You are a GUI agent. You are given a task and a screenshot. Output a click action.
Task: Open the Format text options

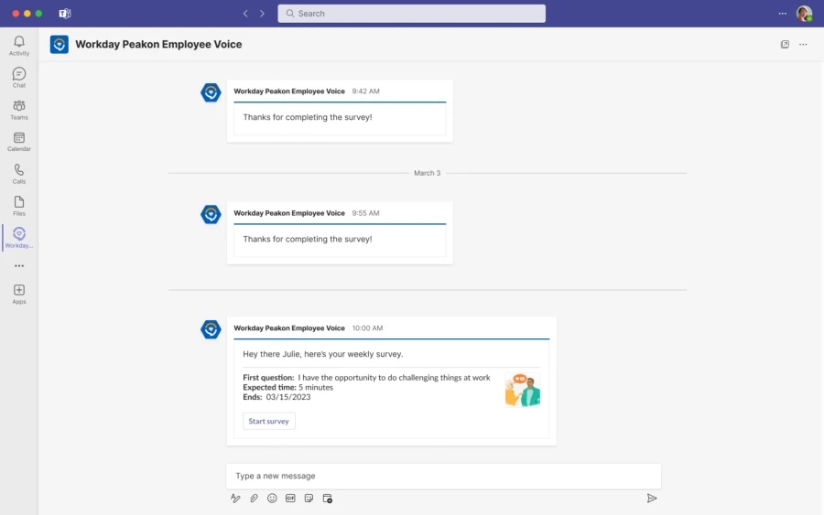point(235,499)
